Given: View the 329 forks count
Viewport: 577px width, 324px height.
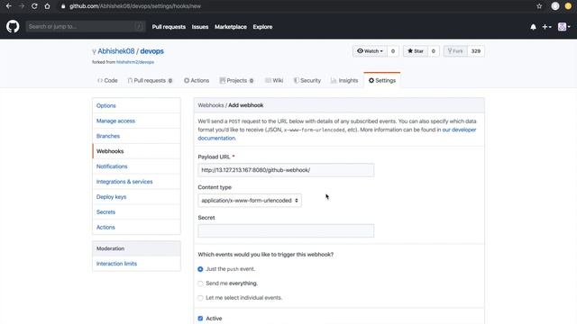Looking at the screenshot, I should [476, 51].
